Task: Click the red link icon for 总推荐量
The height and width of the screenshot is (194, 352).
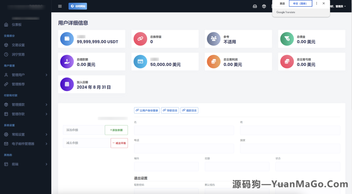Action: click(140, 39)
